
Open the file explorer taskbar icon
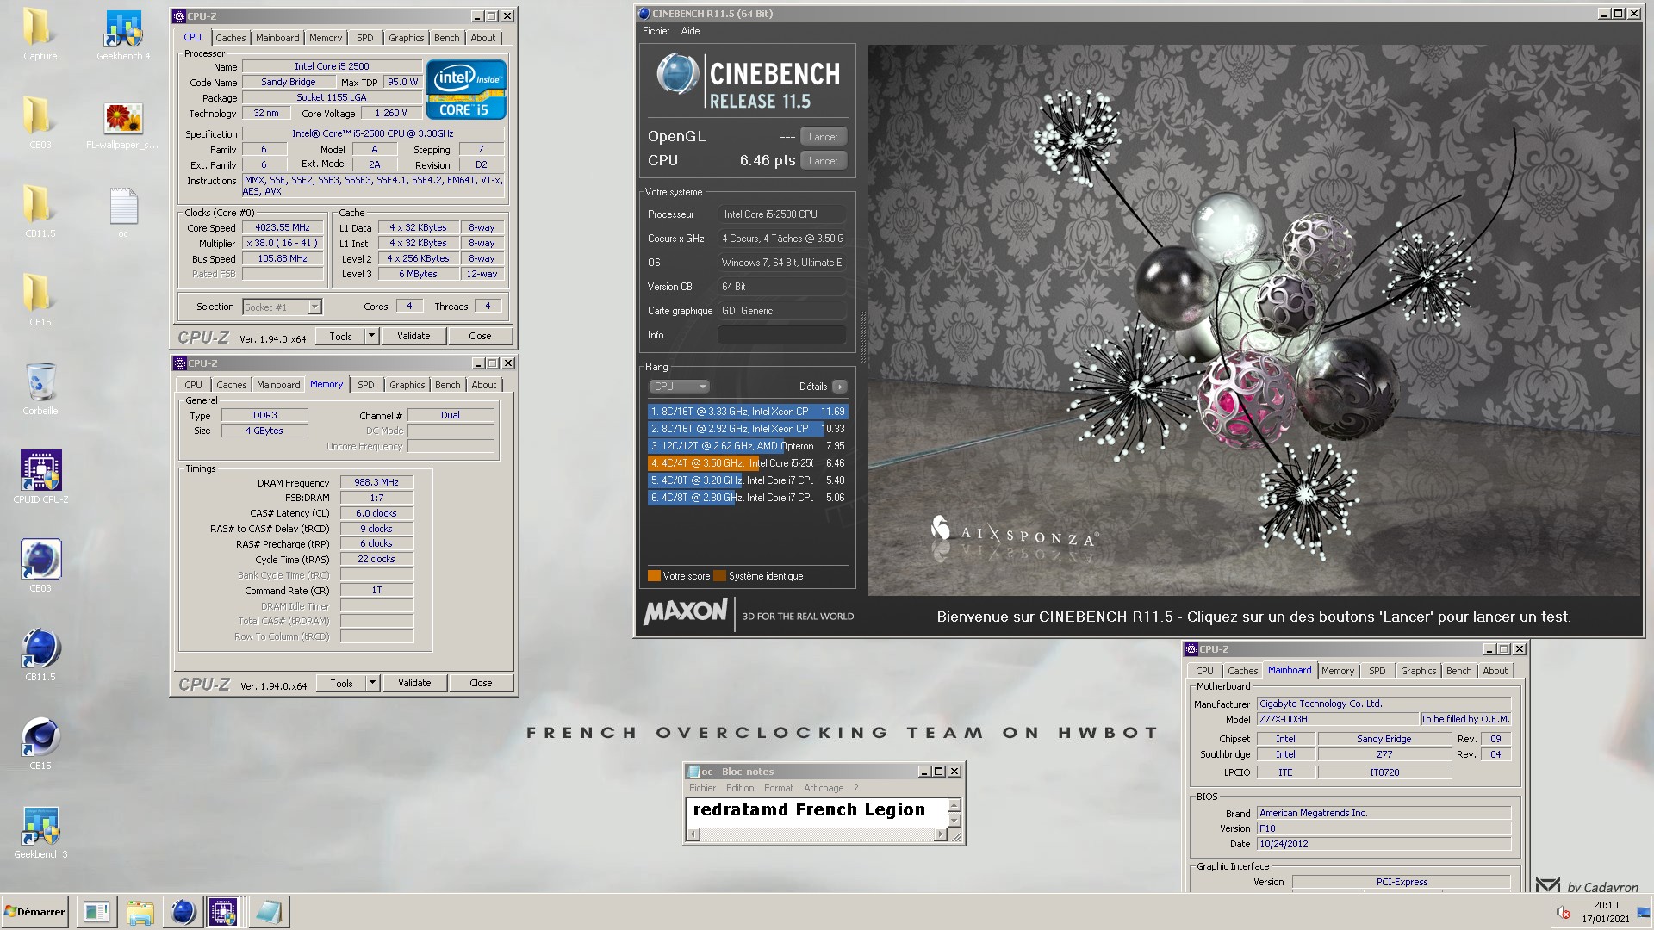[x=140, y=912]
